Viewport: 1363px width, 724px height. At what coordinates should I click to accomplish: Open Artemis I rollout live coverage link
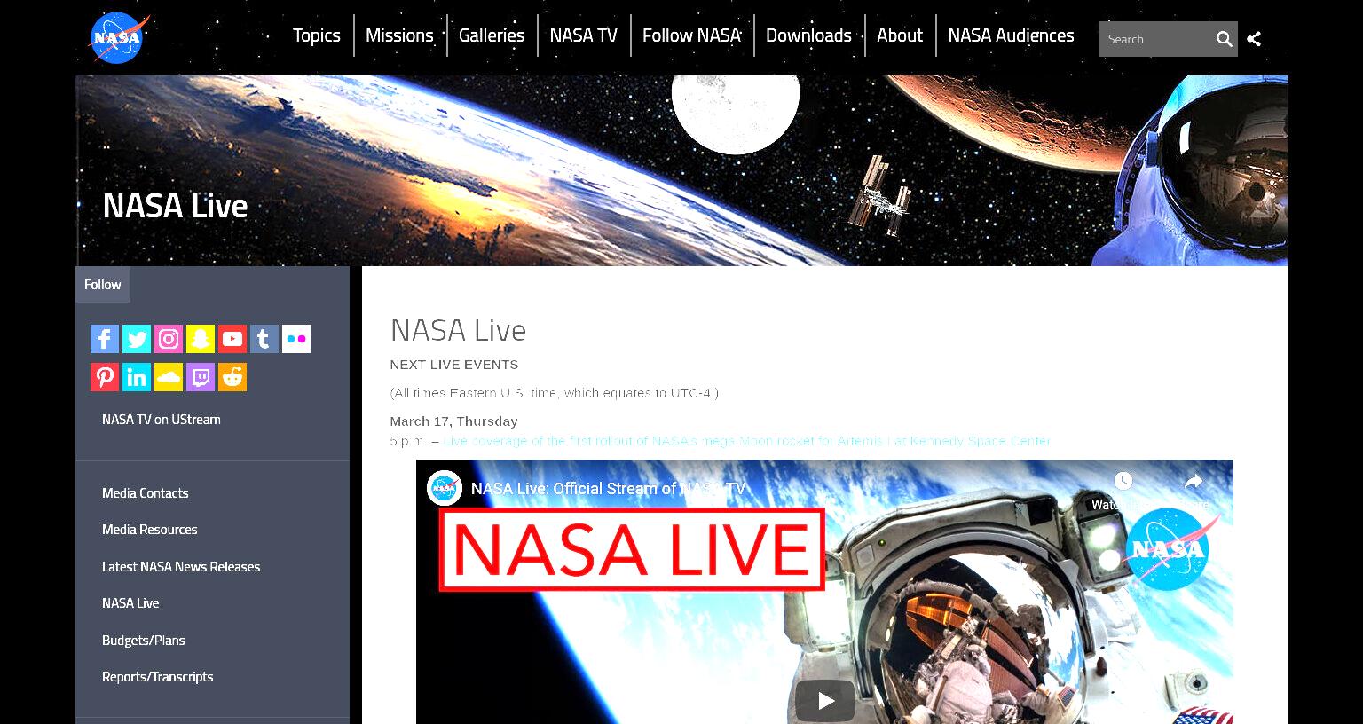point(746,441)
